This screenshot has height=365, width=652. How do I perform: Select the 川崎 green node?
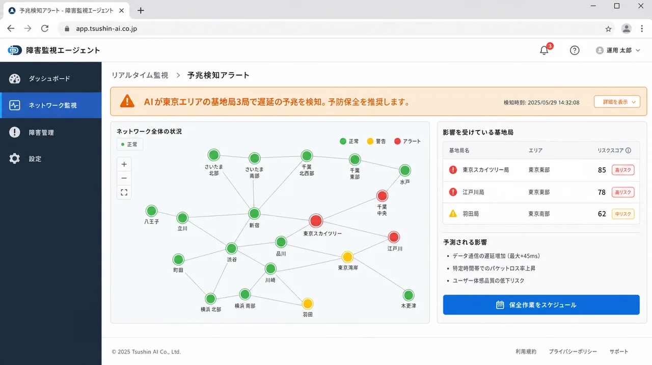tap(270, 269)
